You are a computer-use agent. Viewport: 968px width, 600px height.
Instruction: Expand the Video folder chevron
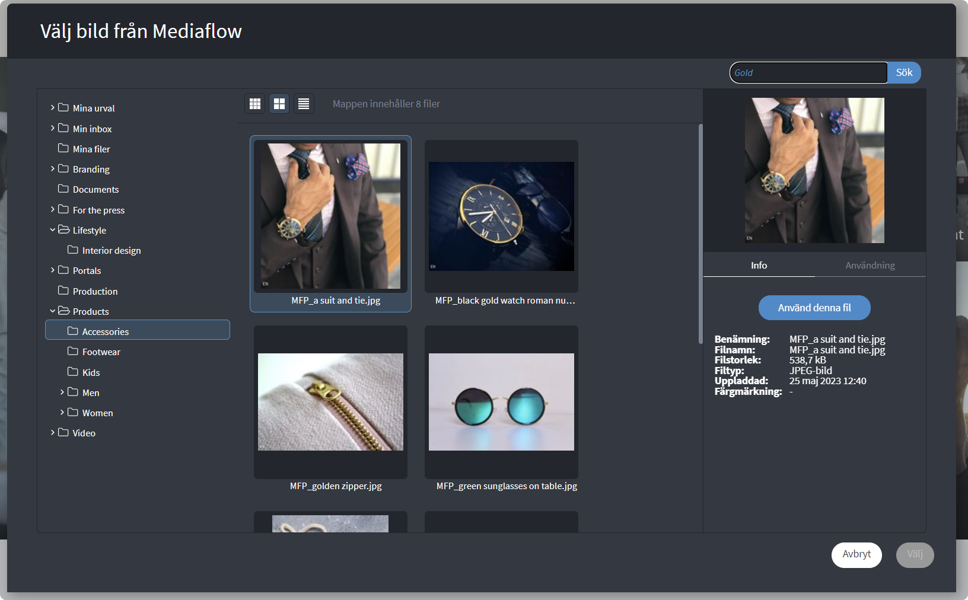click(52, 433)
